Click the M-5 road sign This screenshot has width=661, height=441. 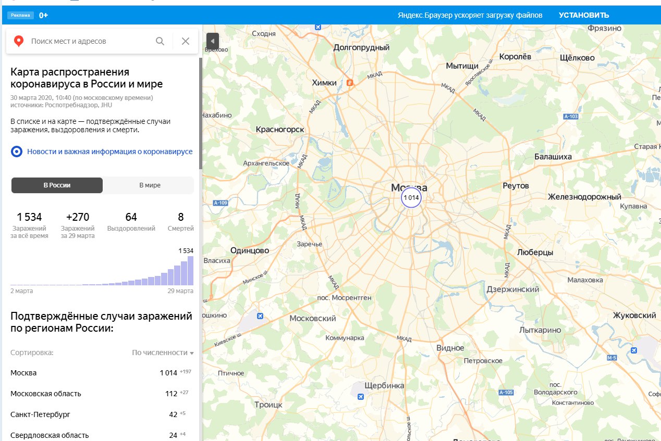[x=613, y=358]
